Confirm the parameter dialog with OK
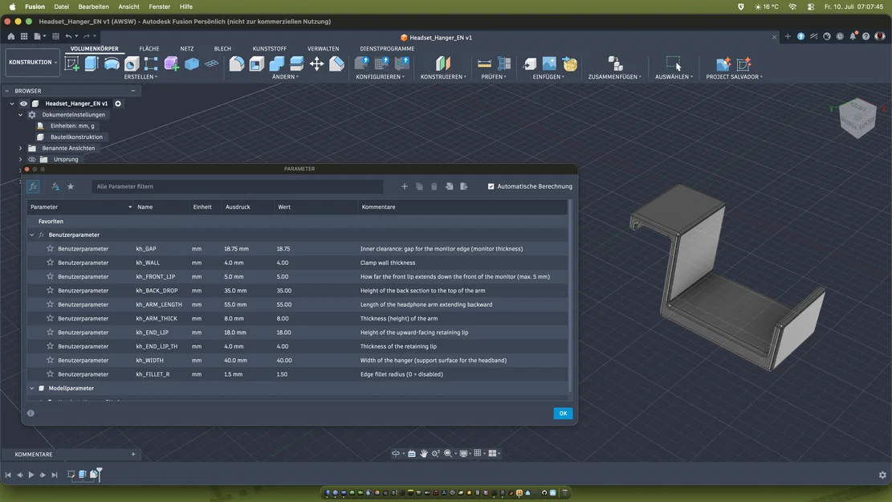Viewport: 892px width, 502px height. (x=563, y=414)
